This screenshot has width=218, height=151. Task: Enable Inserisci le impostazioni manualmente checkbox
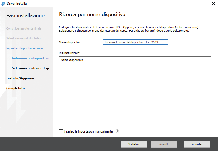61,131
